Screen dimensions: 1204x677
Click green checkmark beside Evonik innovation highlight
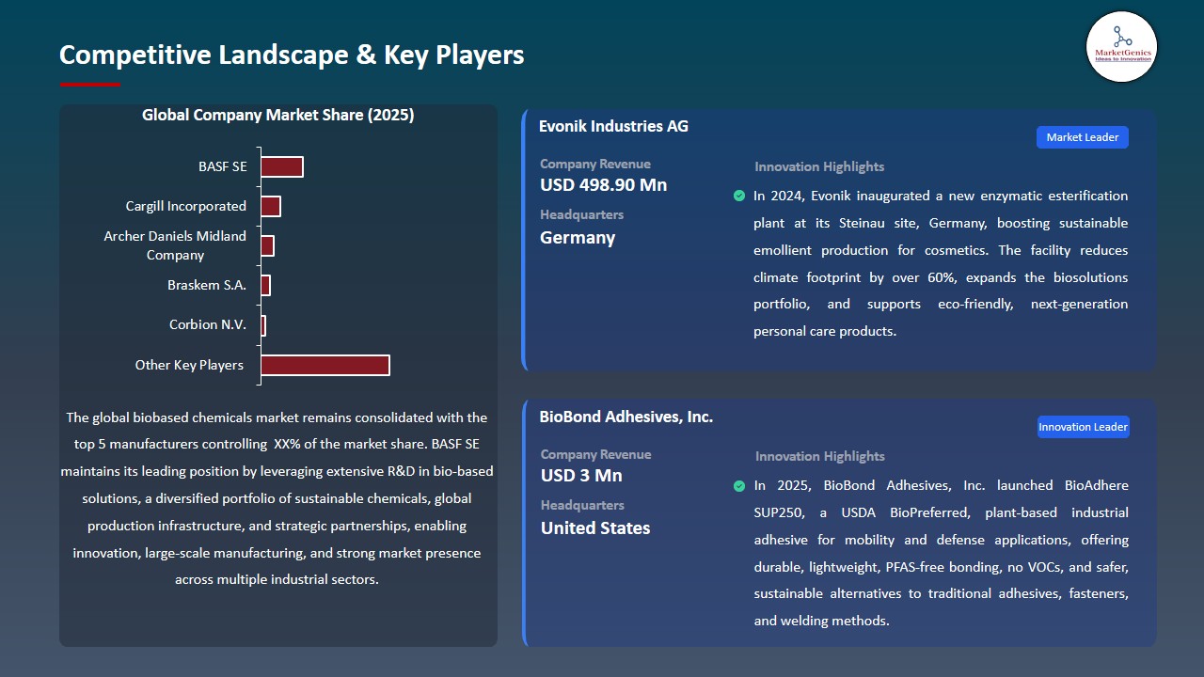point(739,196)
